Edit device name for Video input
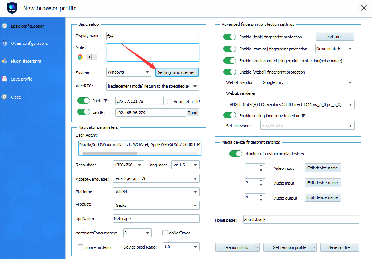This screenshot has height=259, width=372. click(323, 168)
